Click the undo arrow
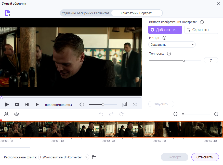The image size is (223, 165). coord(101,114)
